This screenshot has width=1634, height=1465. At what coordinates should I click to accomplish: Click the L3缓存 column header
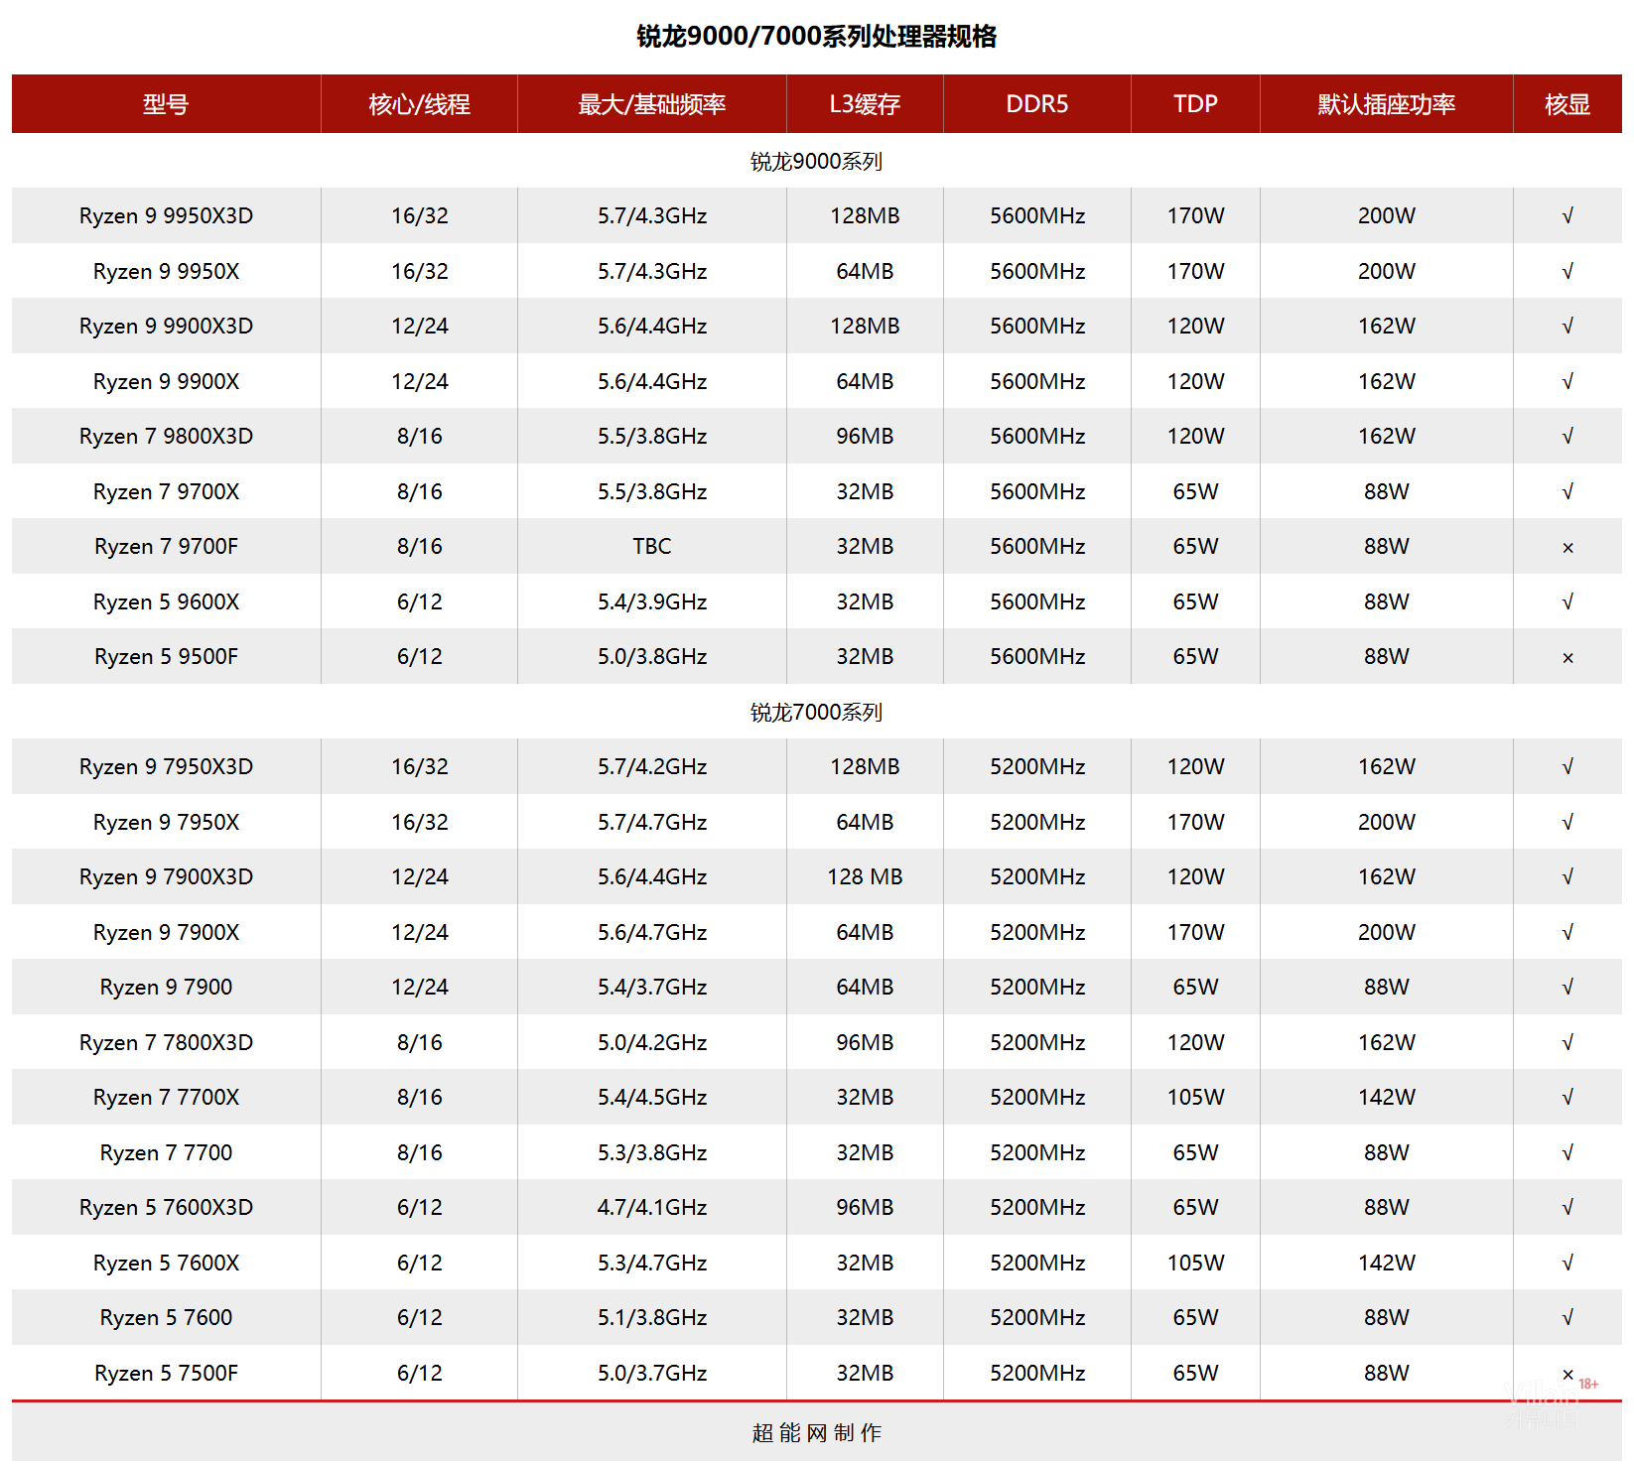[865, 104]
